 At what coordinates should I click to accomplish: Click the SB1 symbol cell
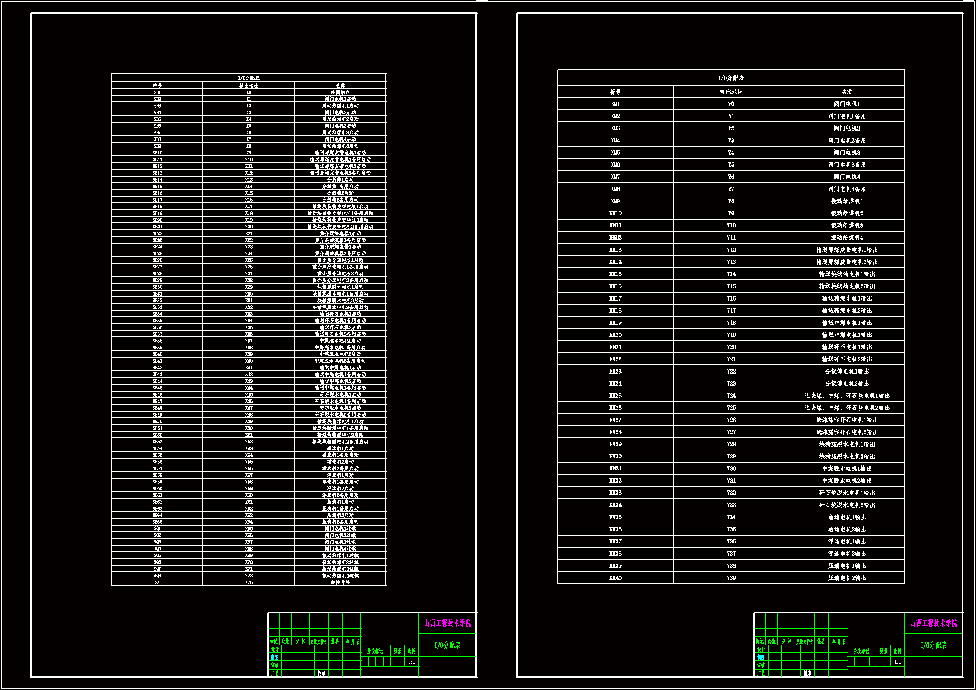157,92
